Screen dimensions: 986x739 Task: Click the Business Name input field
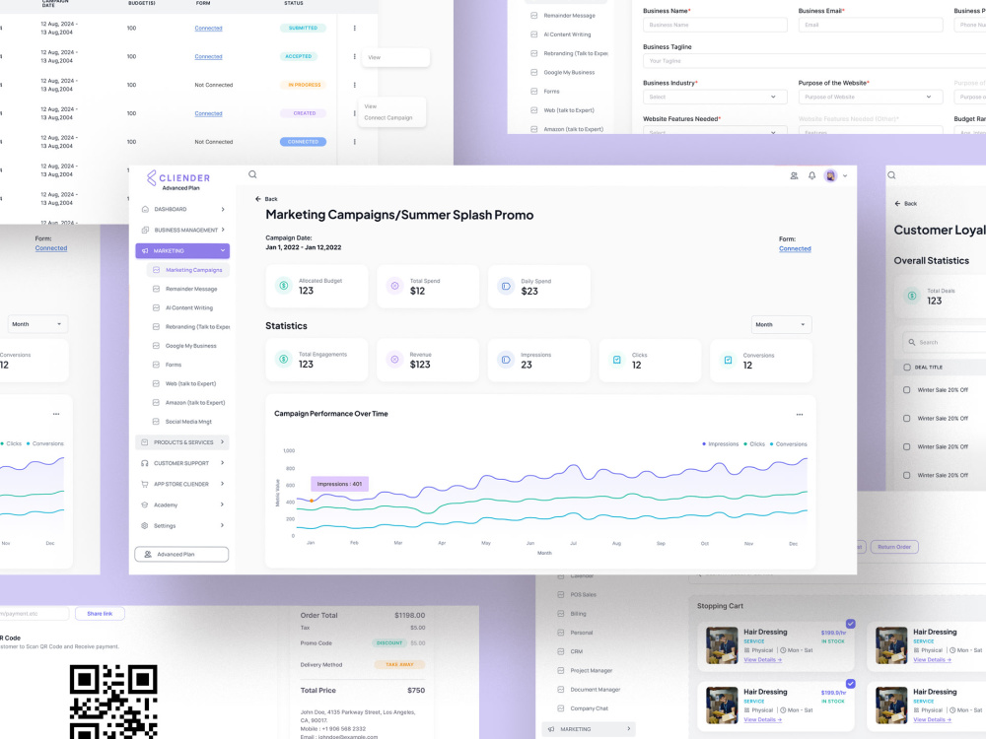tap(715, 26)
